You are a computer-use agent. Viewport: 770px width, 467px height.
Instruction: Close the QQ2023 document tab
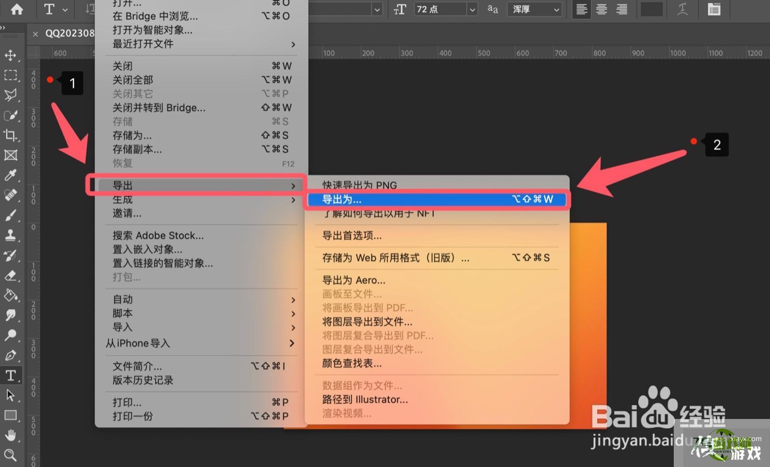[x=35, y=34]
